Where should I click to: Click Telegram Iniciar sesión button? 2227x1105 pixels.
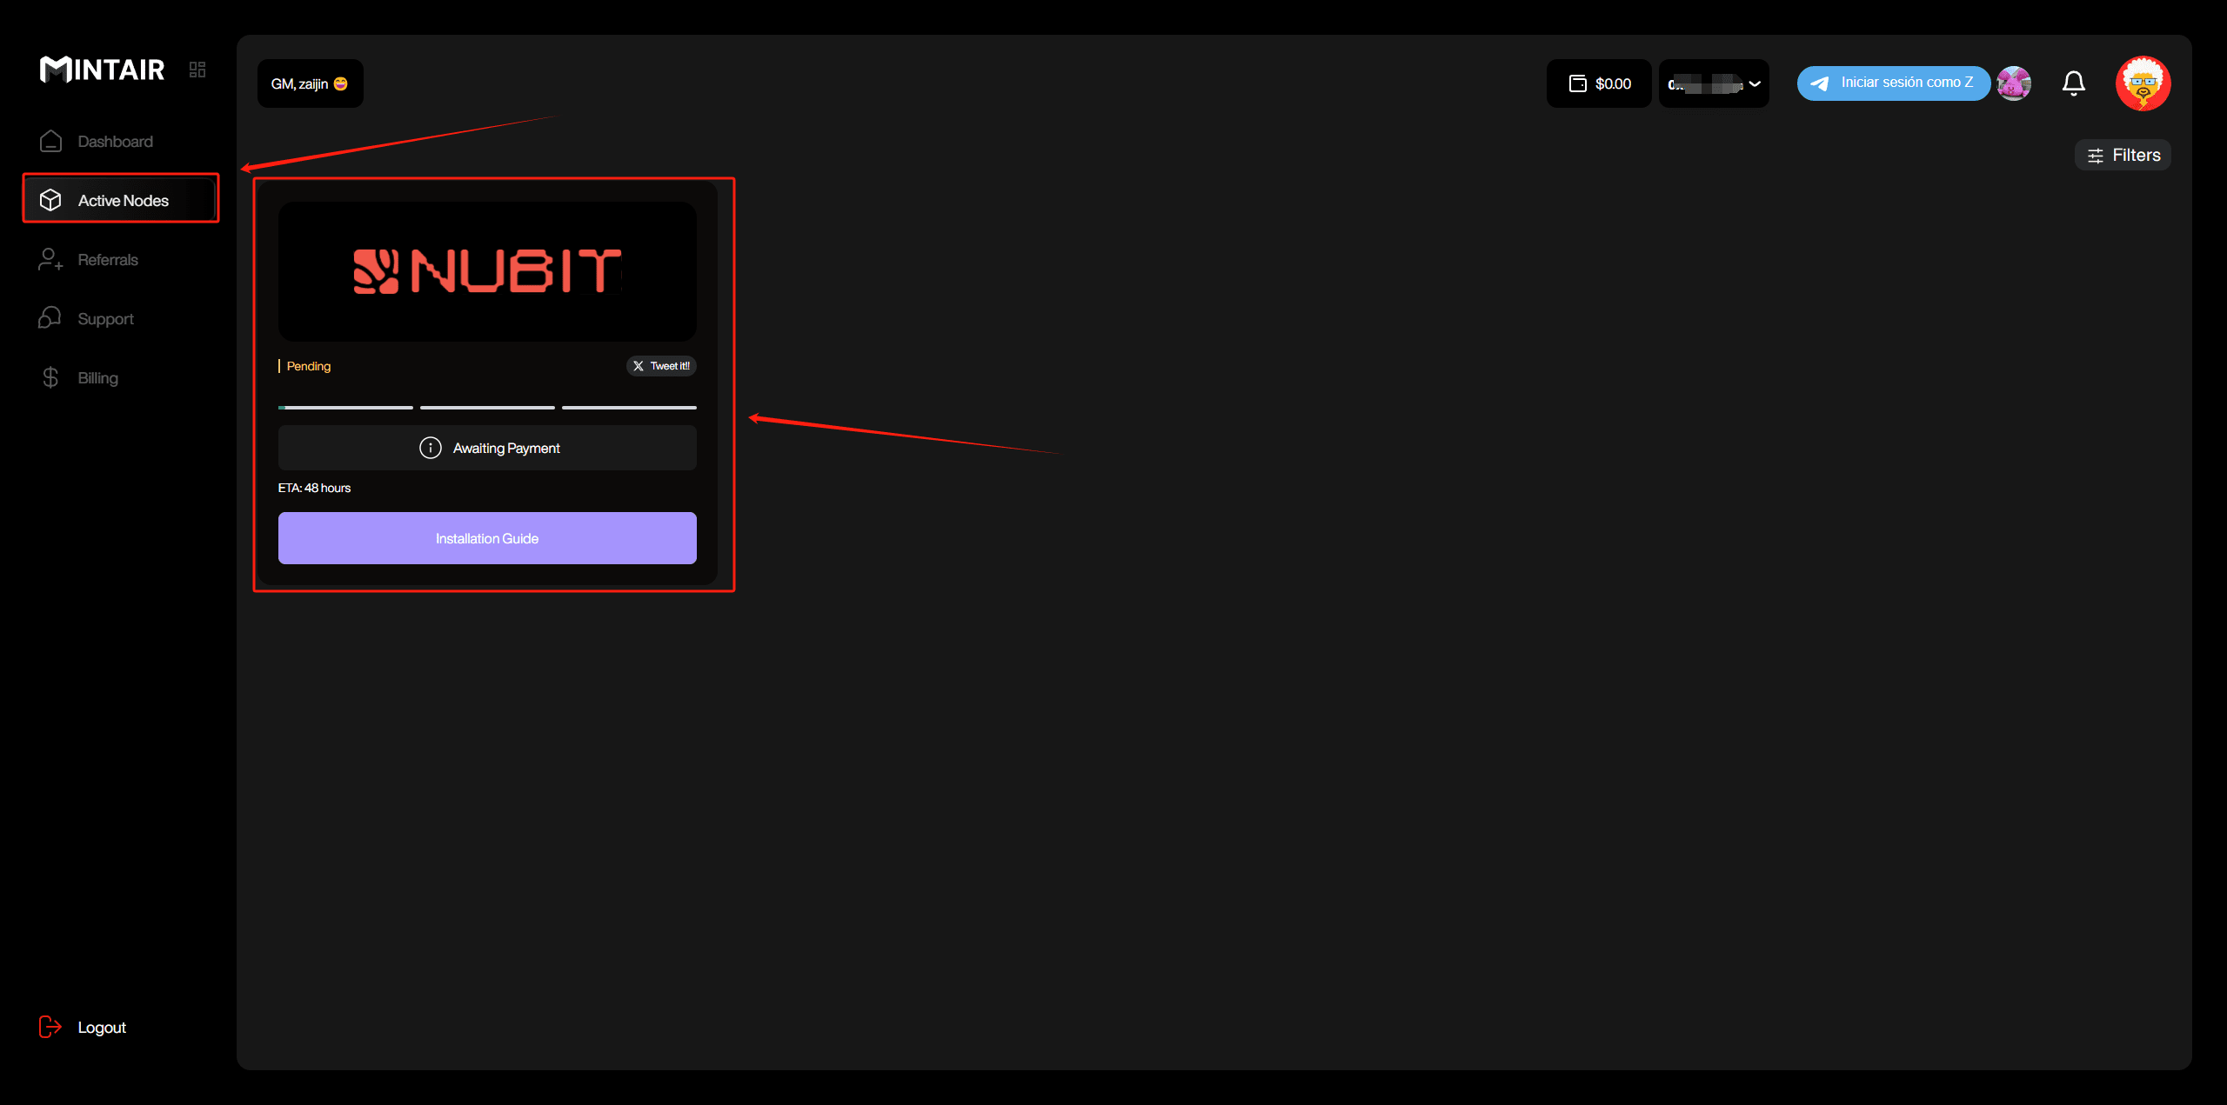click(1893, 83)
